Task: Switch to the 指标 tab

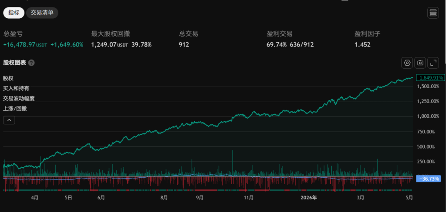Action: pos(14,13)
